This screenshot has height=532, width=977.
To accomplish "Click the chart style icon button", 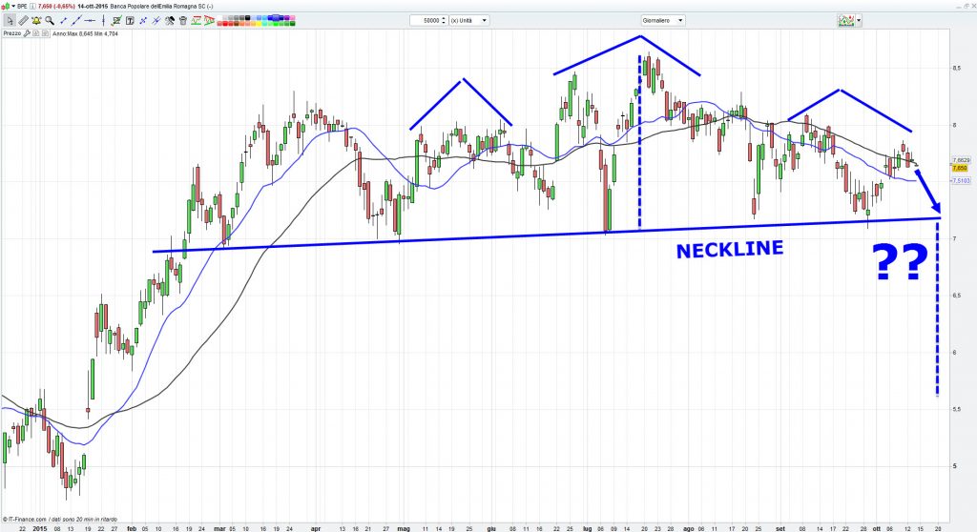I will tap(845, 20).
